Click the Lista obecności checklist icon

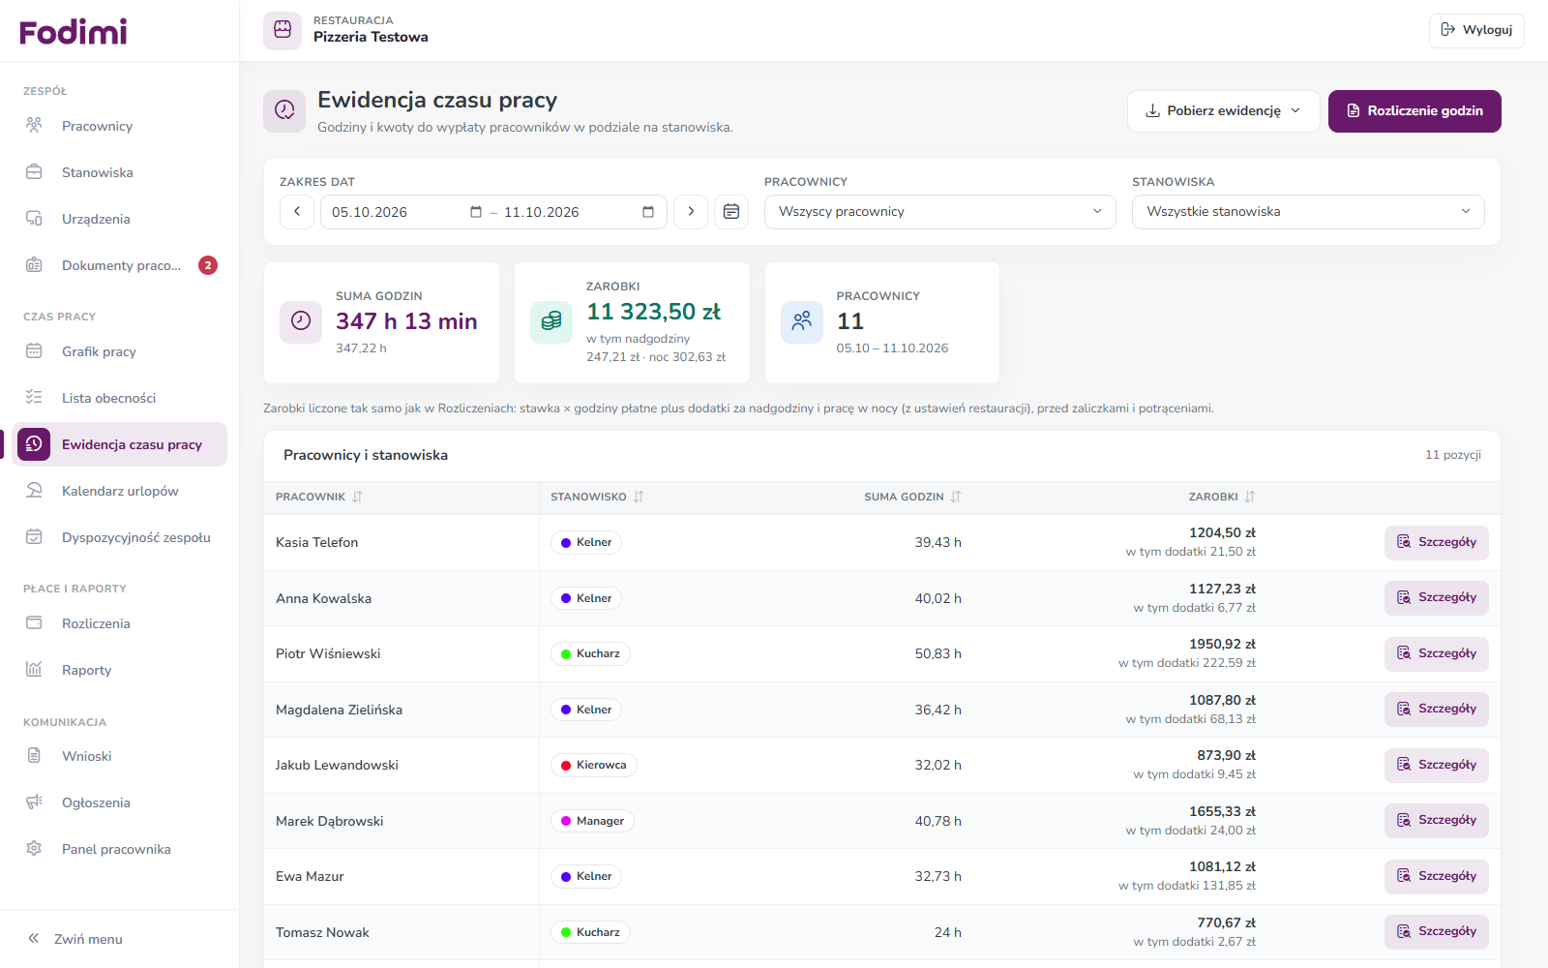34,398
